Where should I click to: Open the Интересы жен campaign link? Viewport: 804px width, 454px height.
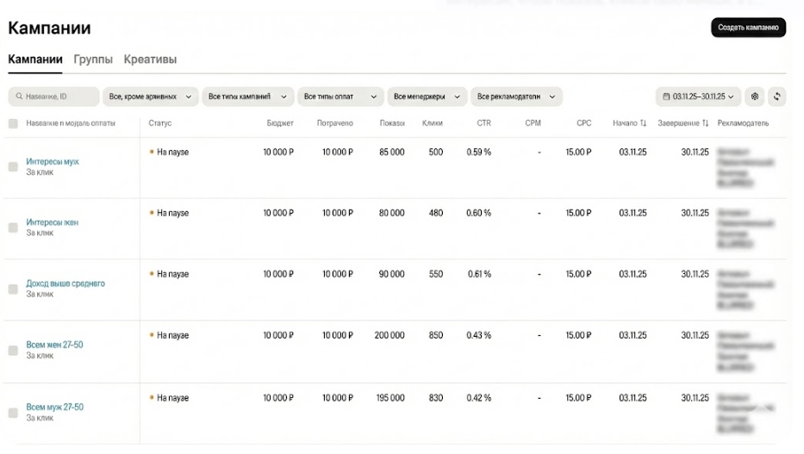coord(52,222)
